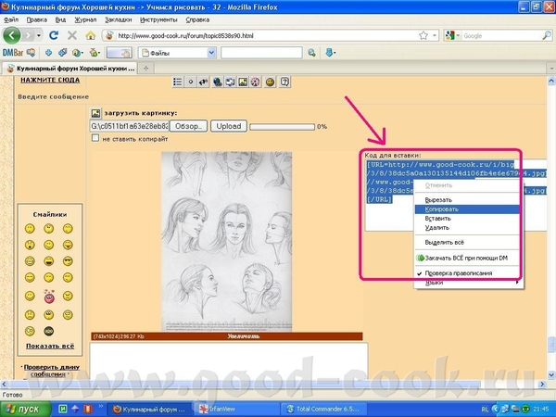Click the large message text area below the image
This screenshot has height=417, width=556.
click(229, 361)
